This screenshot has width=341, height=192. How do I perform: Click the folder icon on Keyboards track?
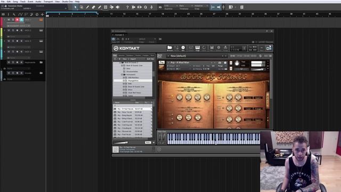pyautogui.click(x=41, y=62)
